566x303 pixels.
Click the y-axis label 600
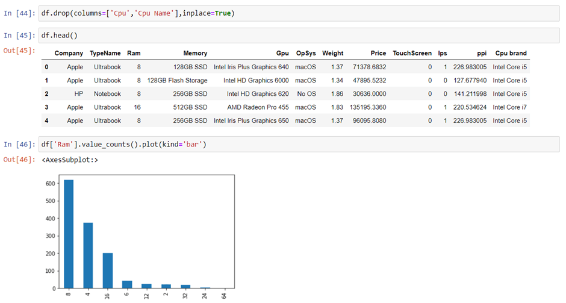[x=51, y=184]
